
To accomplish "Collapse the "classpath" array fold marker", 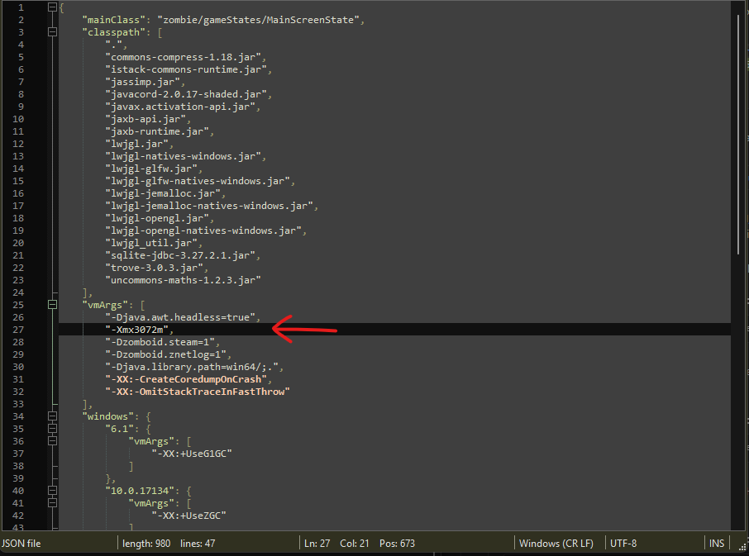I will click(x=53, y=32).
